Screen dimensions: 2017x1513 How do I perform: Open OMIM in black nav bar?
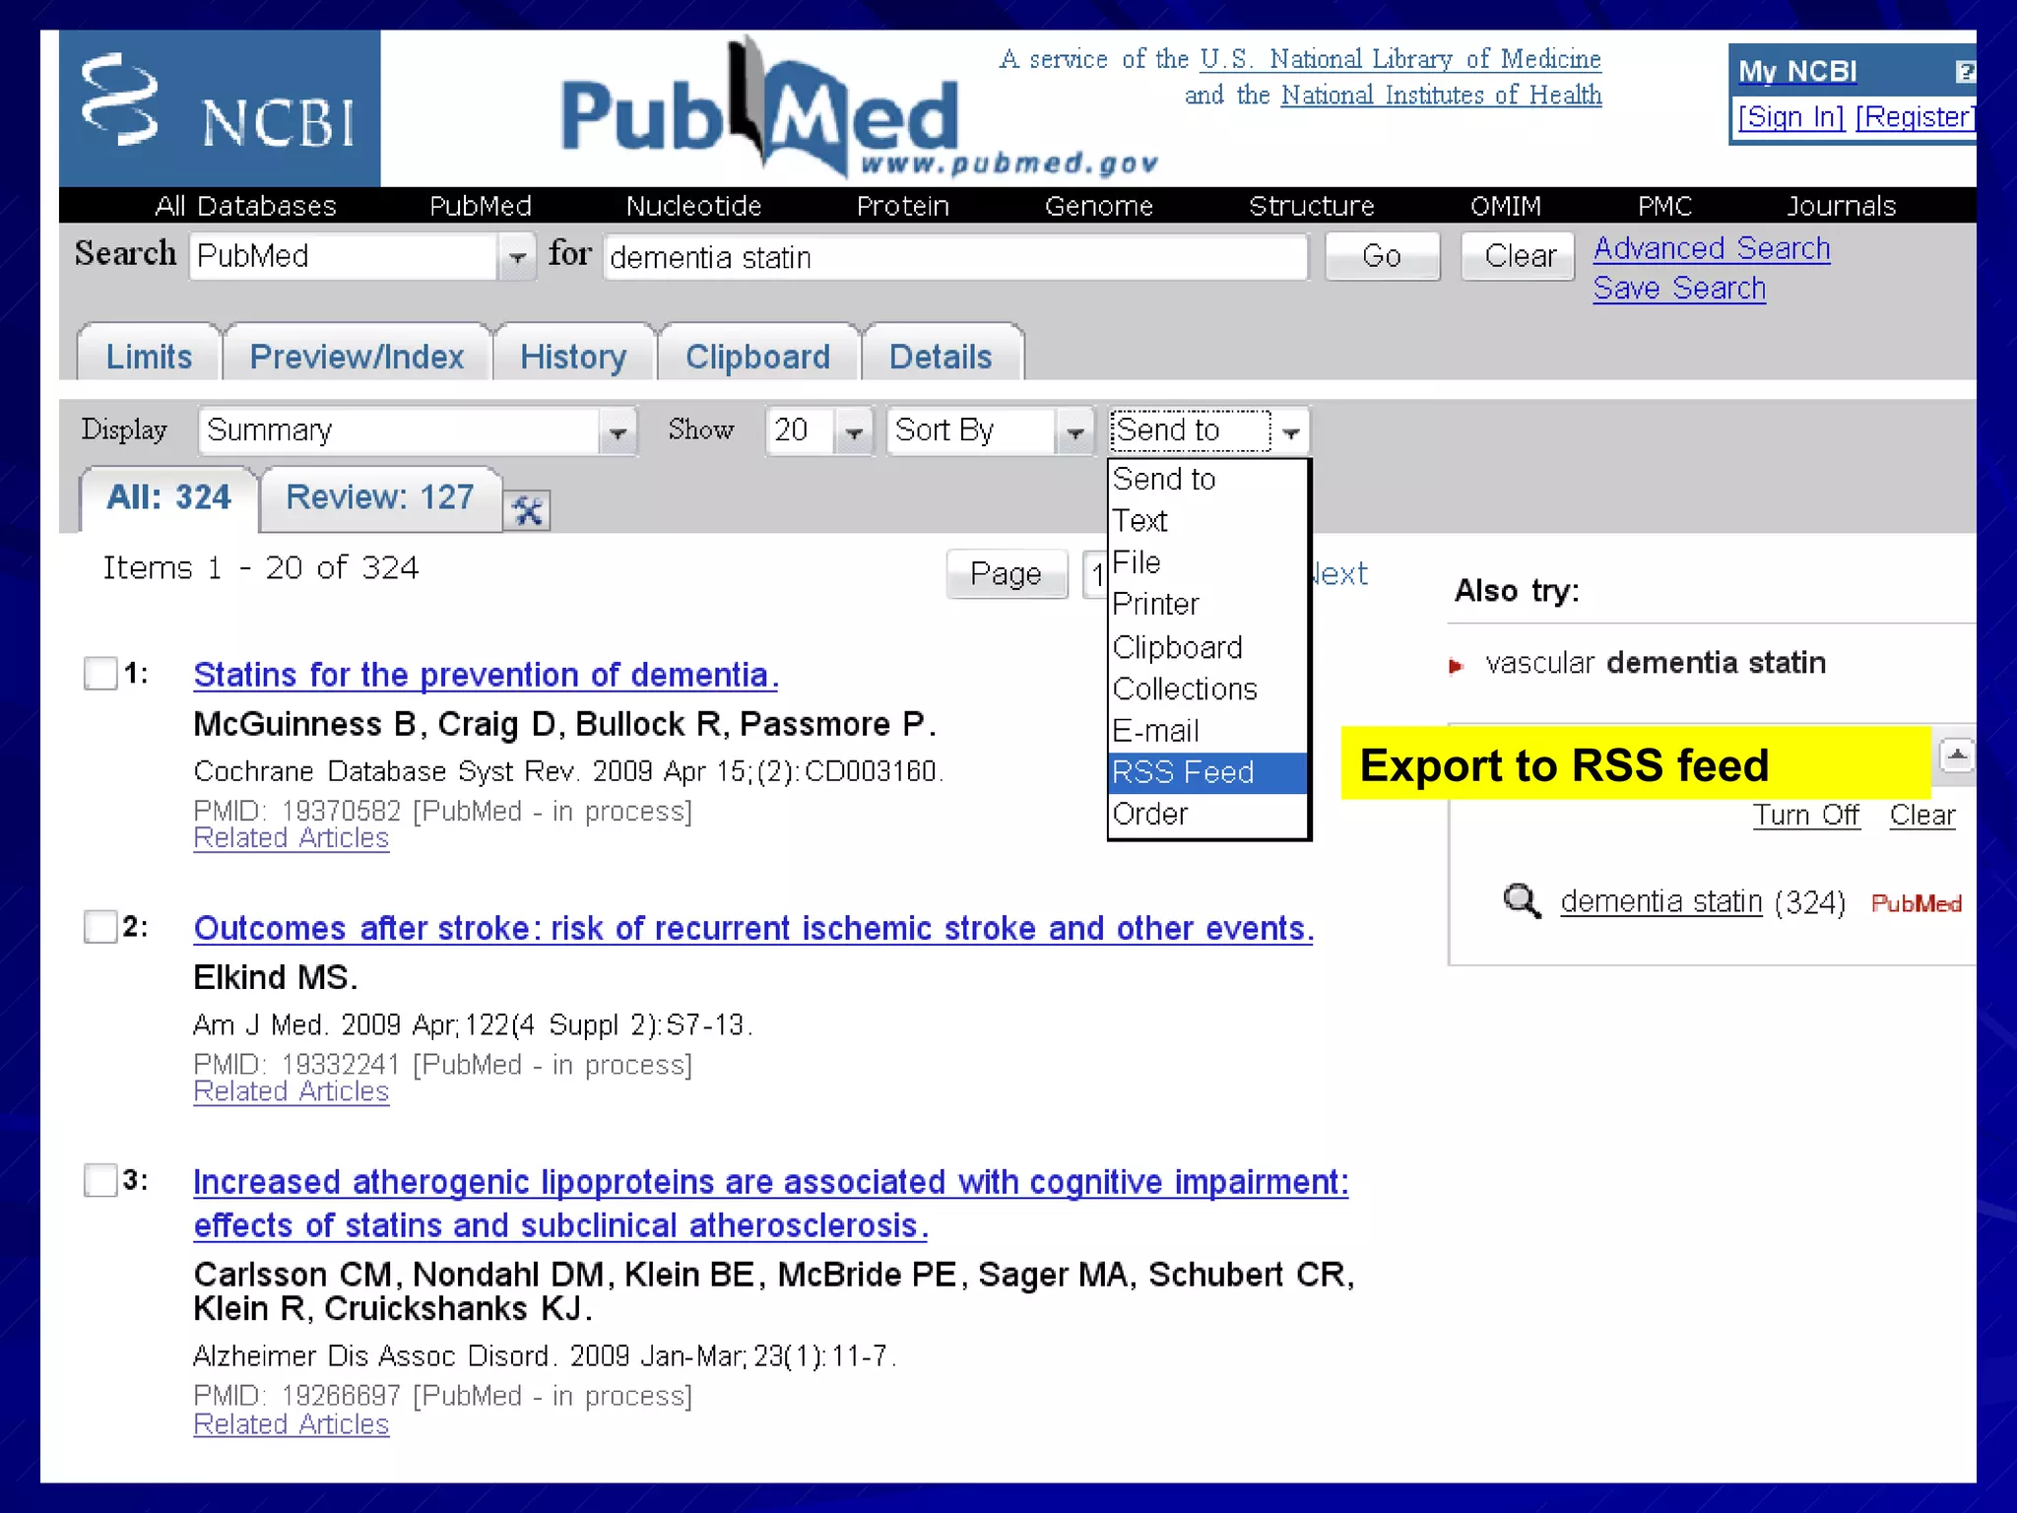[1505, 206]
